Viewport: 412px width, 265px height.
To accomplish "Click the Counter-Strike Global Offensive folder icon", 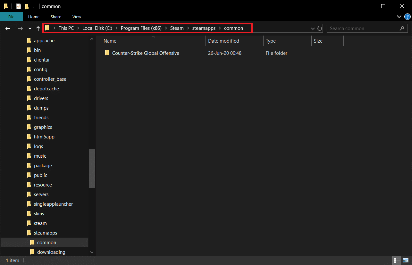I will pyautogui.click(x=107, y=53).
